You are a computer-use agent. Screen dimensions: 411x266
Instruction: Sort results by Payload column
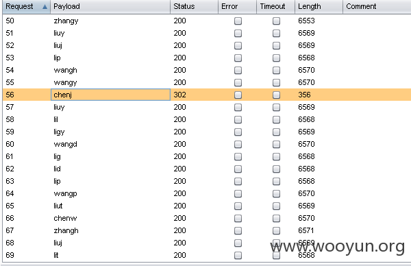110,7
